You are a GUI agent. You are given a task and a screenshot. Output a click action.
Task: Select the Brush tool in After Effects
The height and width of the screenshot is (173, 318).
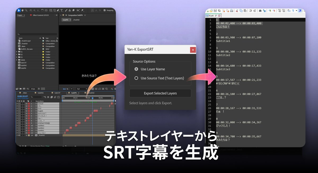(x=66, y=10)
